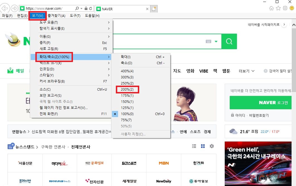Viewport: 296px width, 186px height.
Task: Click the MBN logo
Action: click(x=164, y=163)
